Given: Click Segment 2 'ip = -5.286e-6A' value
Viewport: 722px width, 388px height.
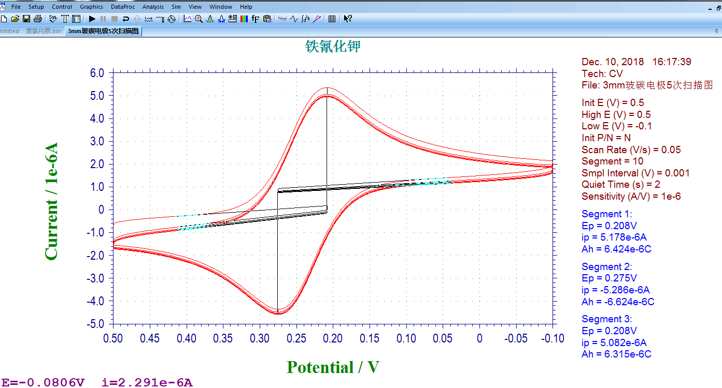Looking at the screenshot, I should [616, 290].
